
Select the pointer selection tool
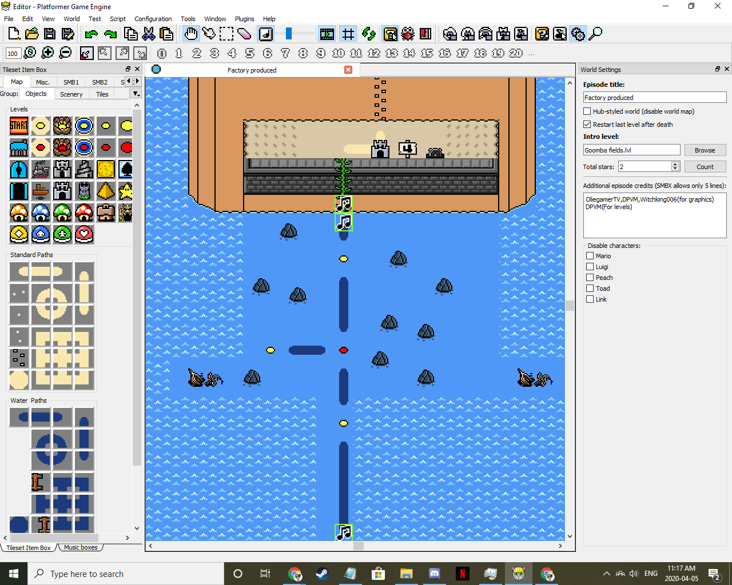(x=209, y=34)
